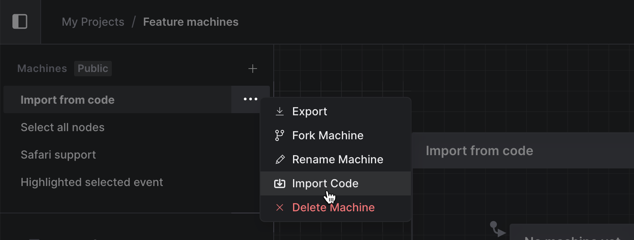Choose Import Code from the context menu

(x=325, y=183)
